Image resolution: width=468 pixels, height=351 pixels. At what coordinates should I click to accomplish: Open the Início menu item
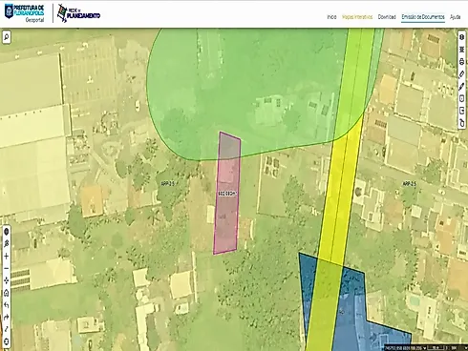(331, 17)
